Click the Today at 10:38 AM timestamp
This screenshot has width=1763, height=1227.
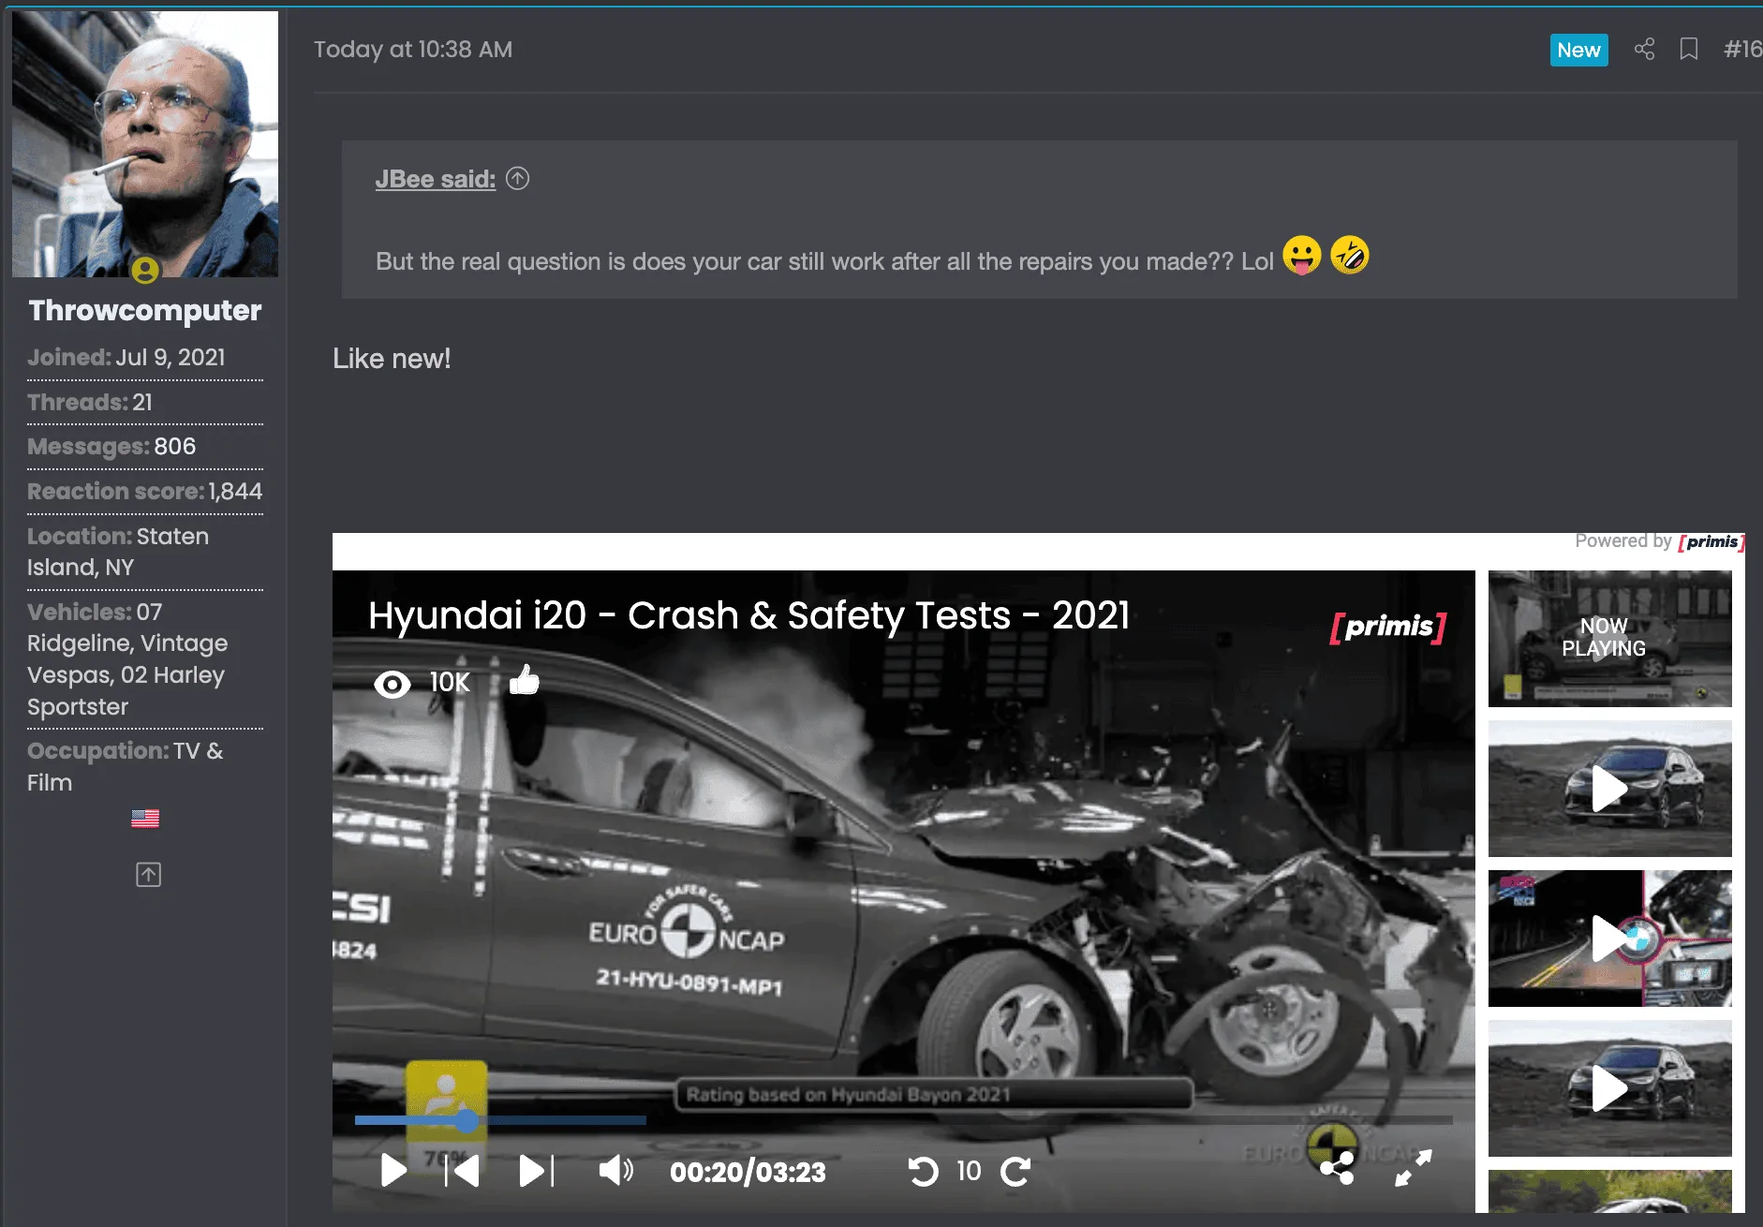pyautogui.click(x=413, y=50)
